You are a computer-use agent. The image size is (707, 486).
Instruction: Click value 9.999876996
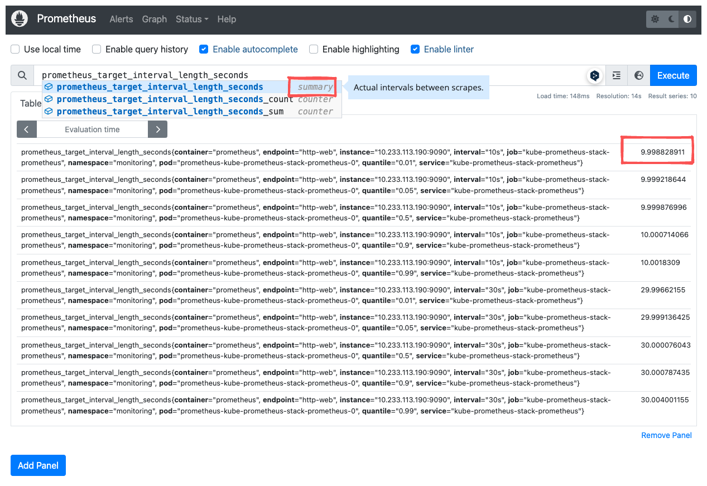663,207
